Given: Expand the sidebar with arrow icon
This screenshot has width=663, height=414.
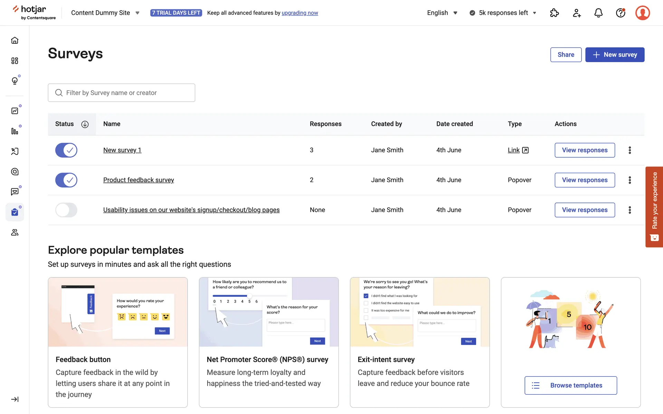Looking at the screenshot, I should point(15,399).
